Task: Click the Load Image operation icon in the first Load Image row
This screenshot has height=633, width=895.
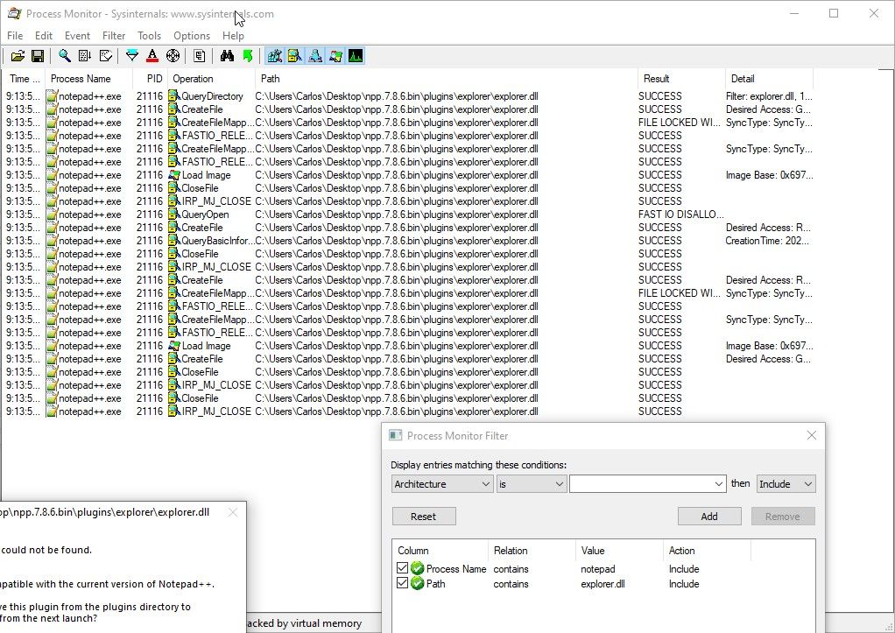Action: (x=174, y=175)
